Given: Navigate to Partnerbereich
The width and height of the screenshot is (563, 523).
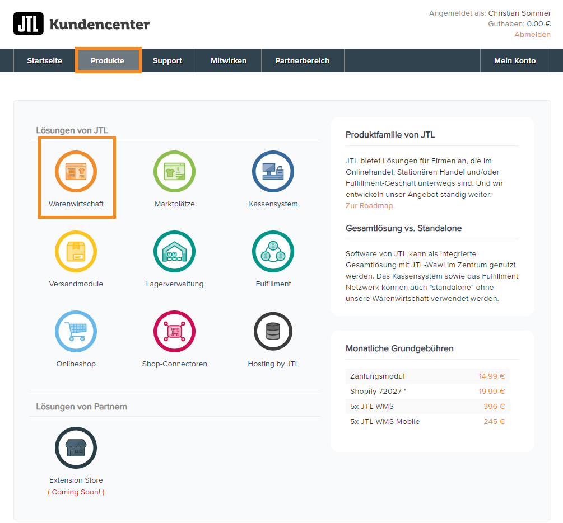Looking at the screenshot, I should click(303, 60).
